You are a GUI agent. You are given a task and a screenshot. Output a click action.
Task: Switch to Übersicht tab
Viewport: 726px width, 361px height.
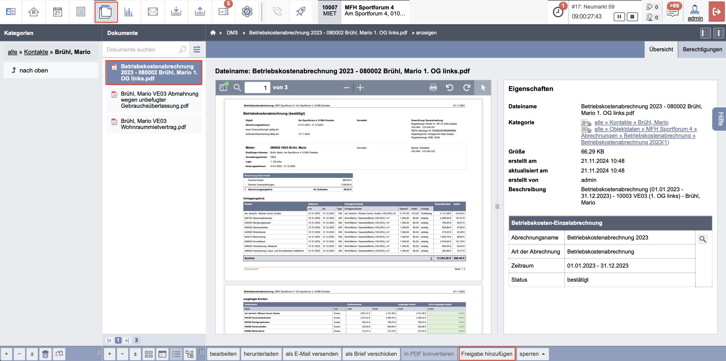[x=661, y=50]
